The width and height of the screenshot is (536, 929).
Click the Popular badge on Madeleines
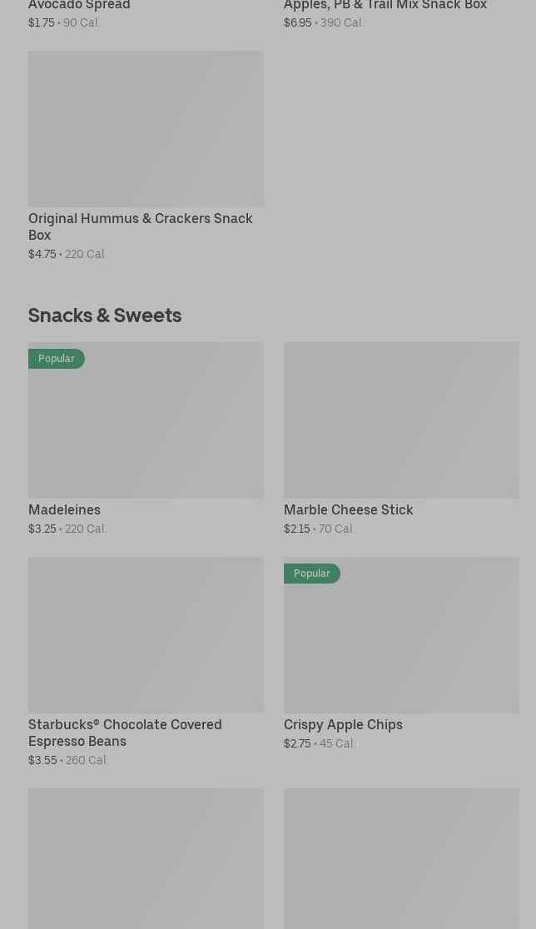57,359
